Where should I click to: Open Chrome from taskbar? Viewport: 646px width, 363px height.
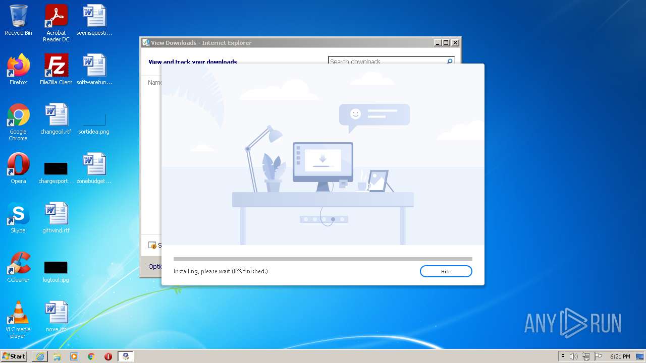click(91, 356)
